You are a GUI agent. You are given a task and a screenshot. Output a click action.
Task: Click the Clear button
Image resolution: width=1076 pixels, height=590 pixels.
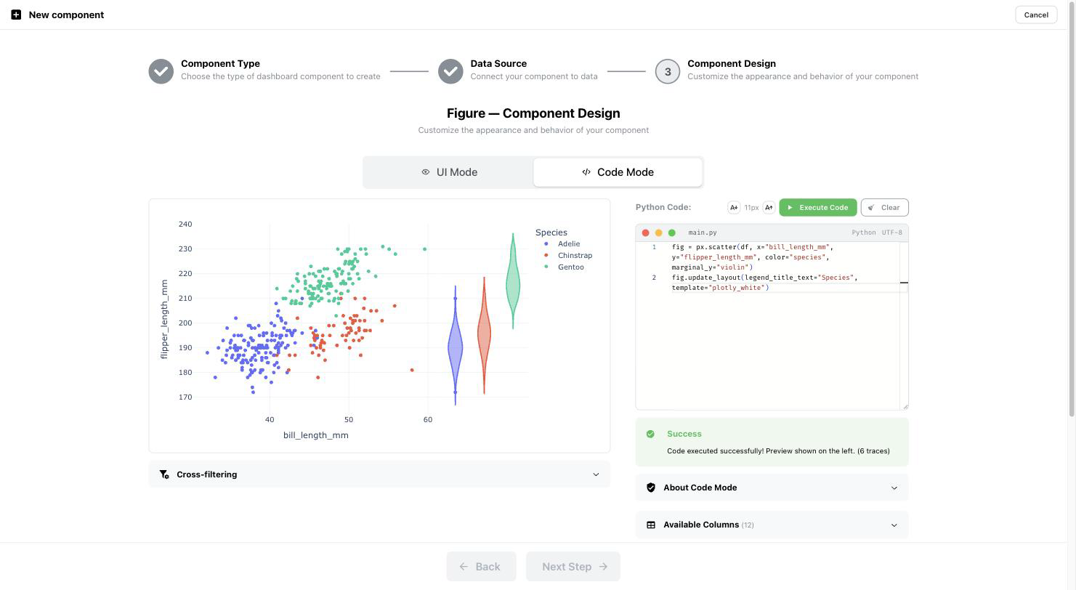coord(884,208)
